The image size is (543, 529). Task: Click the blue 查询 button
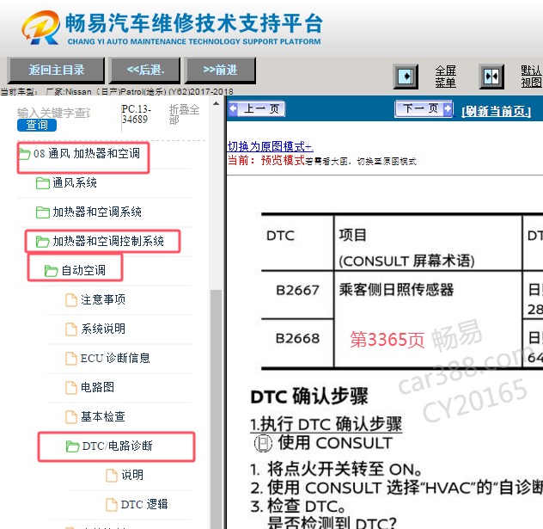tap(37, 125)
